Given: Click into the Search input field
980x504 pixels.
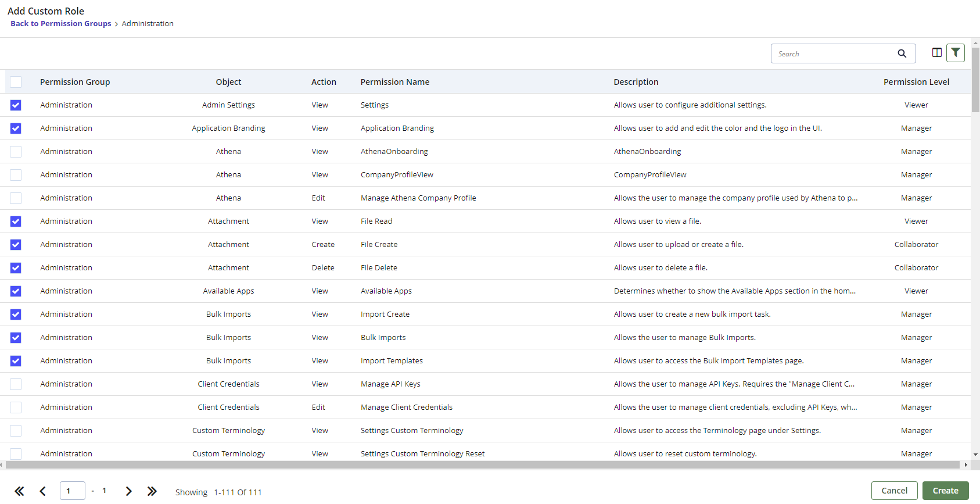Looking at the screenshot, I should coord(834,53).
